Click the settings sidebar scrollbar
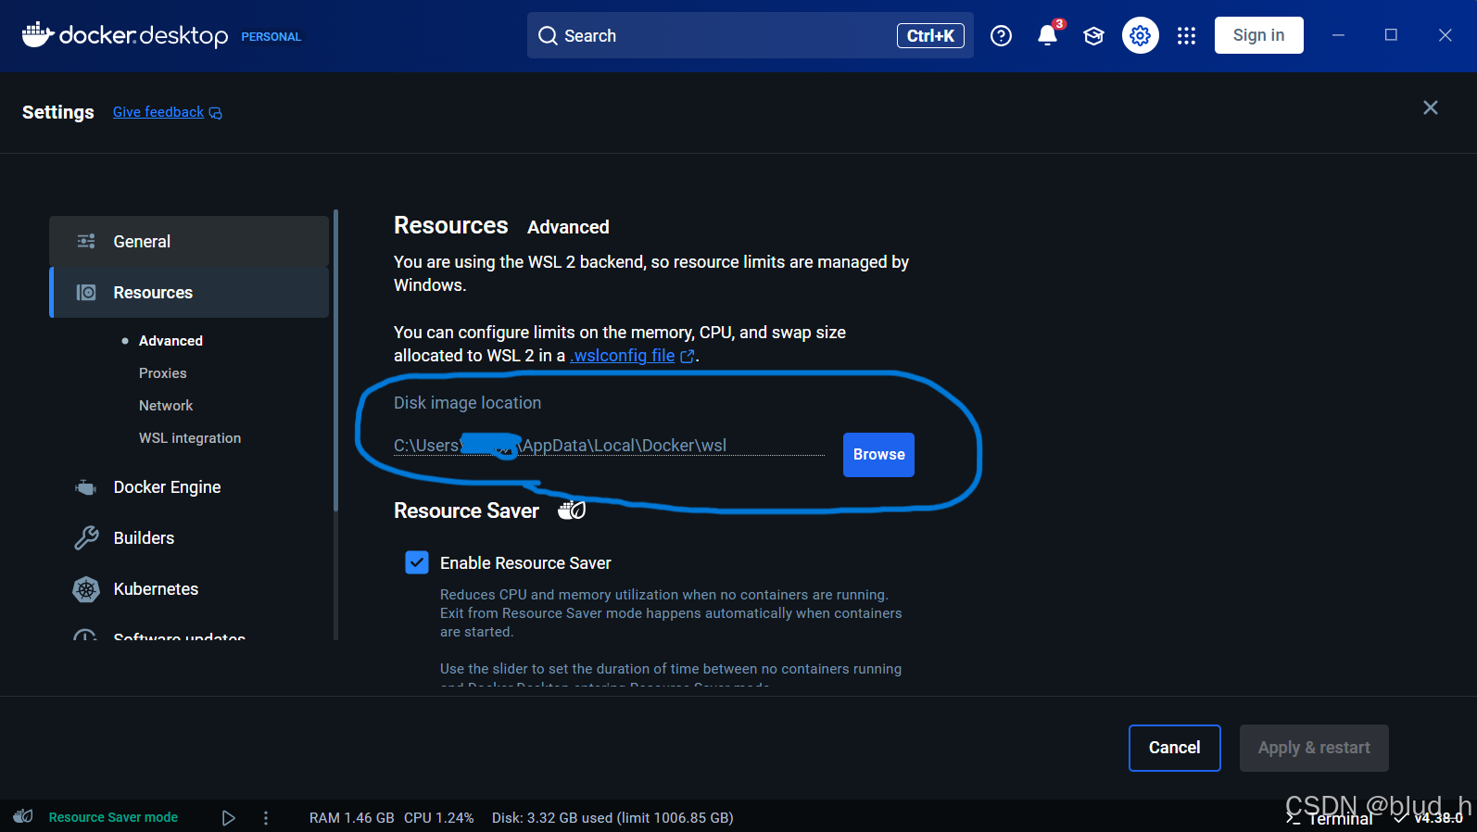Viewport: 1477px width, 832px height. click(x=335, y=361)
